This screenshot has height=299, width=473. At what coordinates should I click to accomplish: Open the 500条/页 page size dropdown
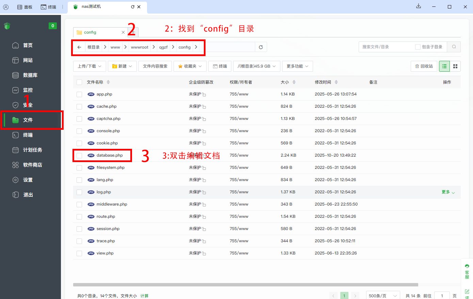(x=382, y=296)
